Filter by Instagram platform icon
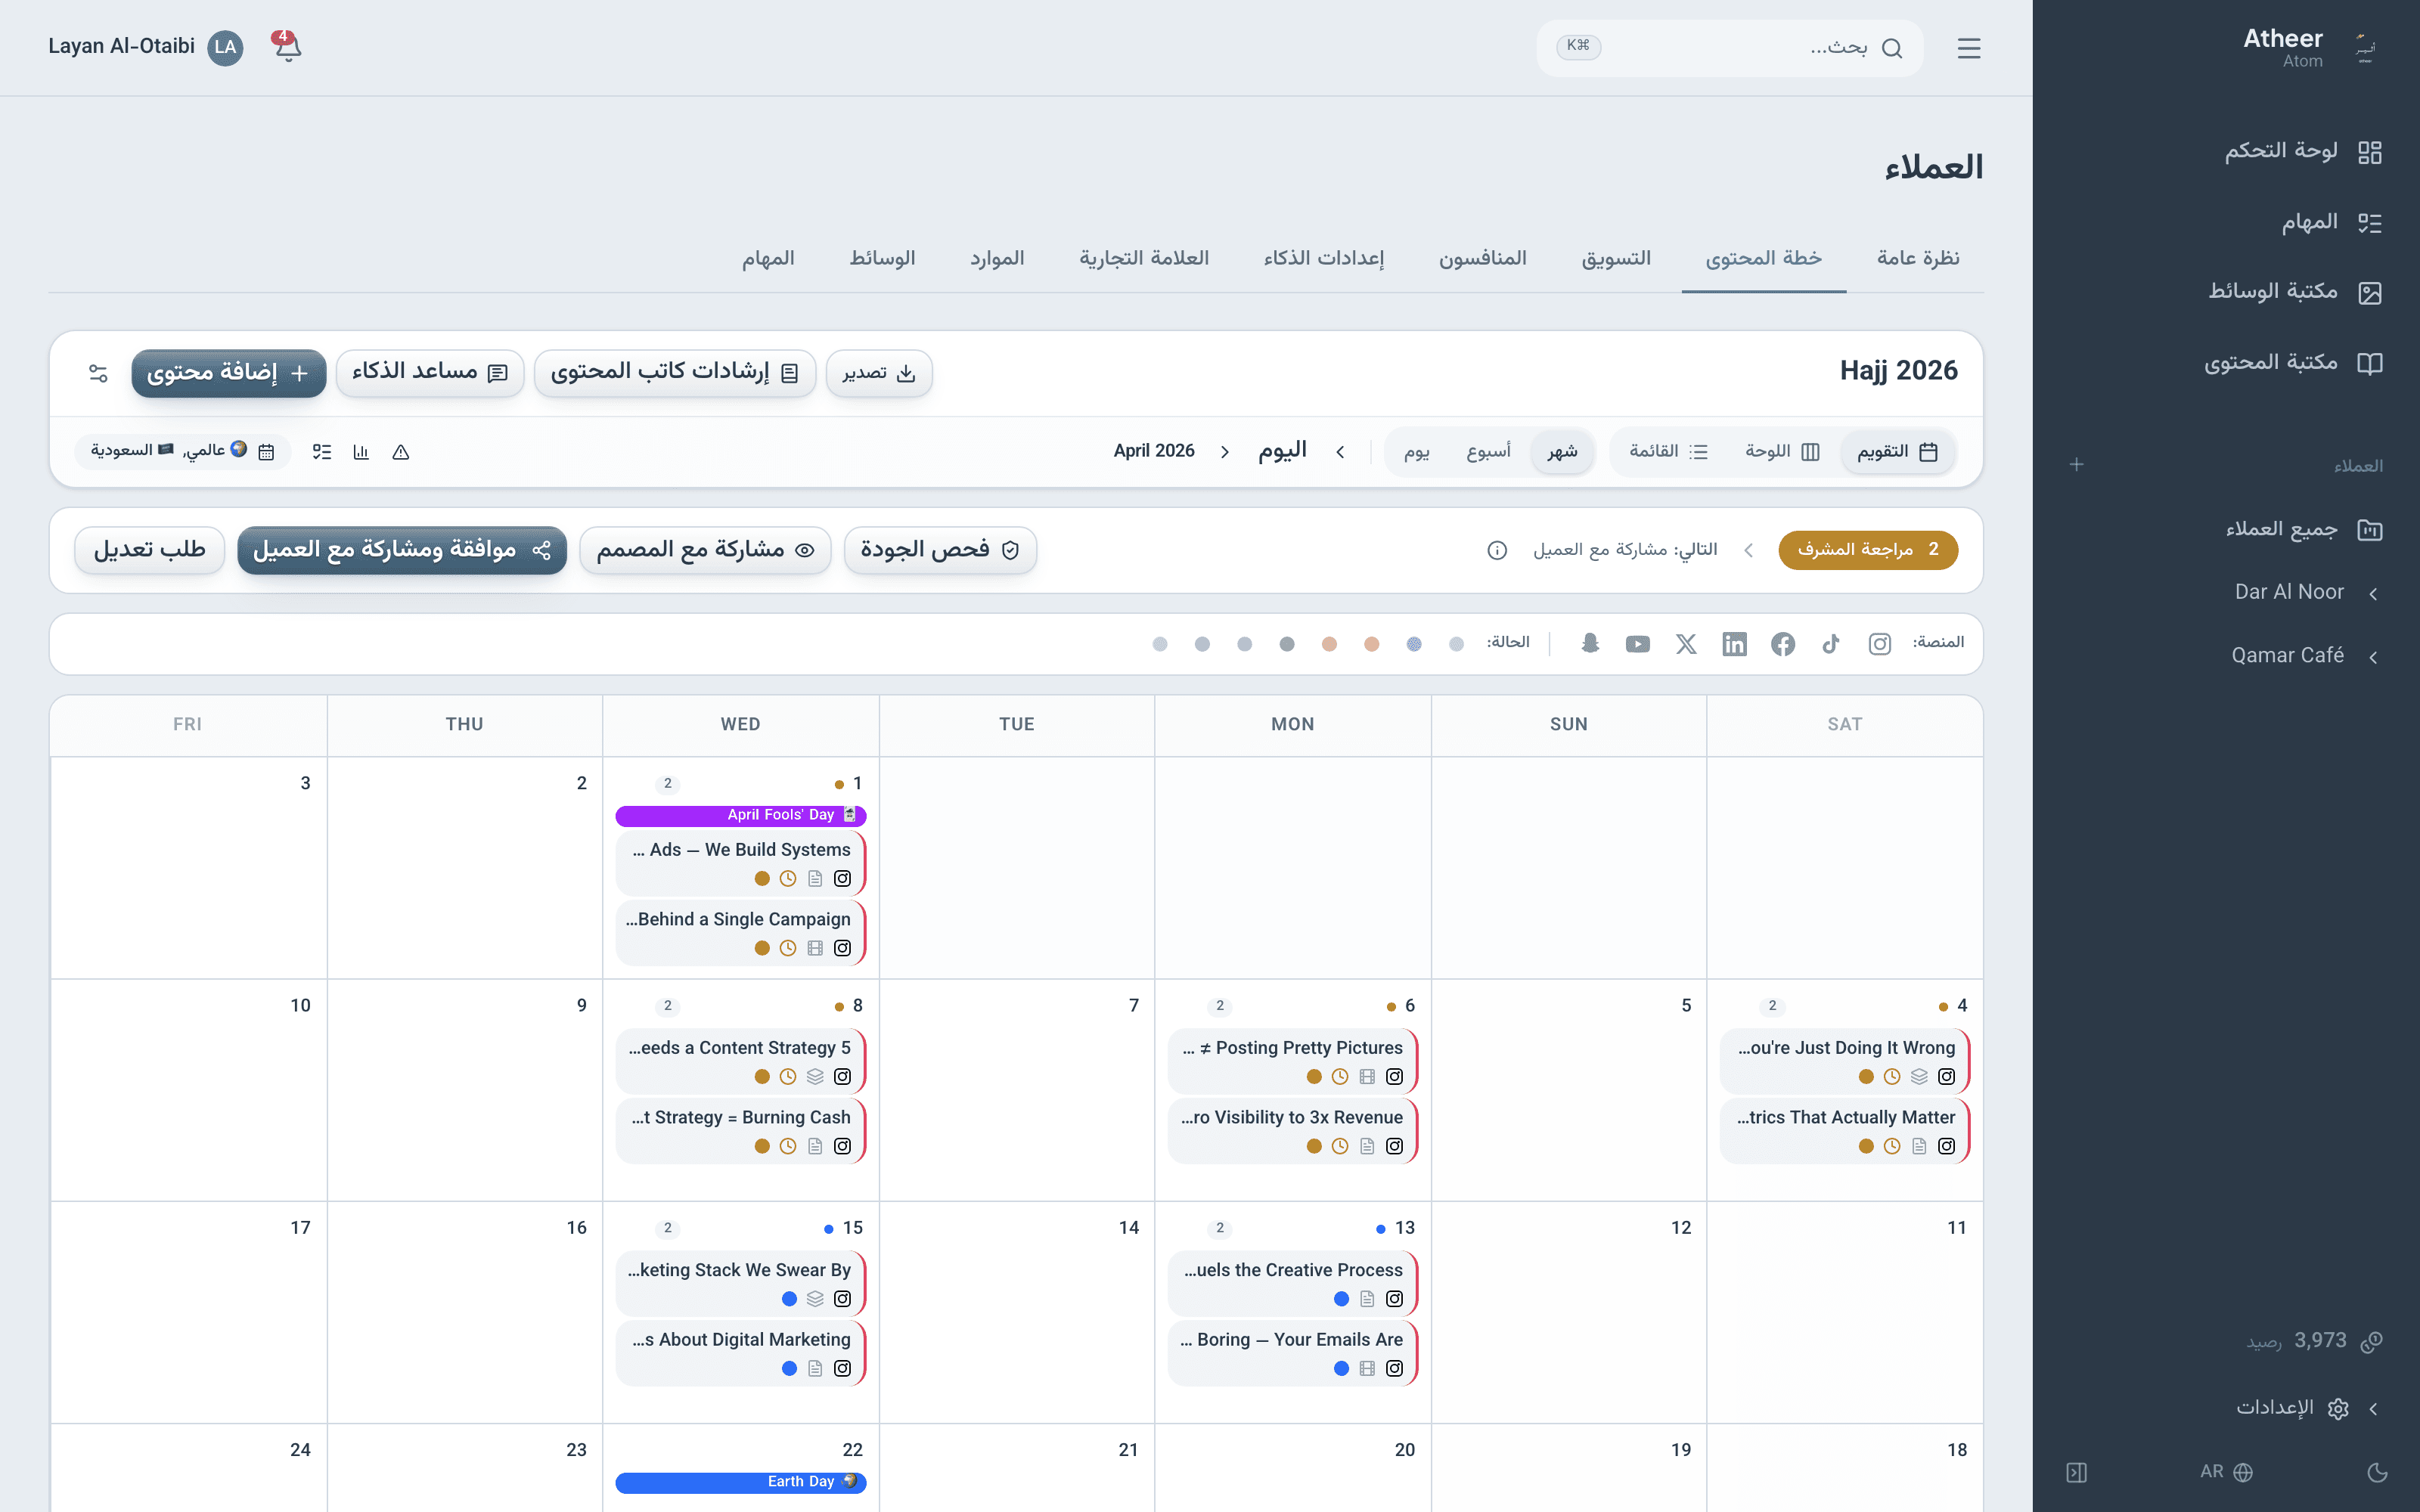The height and width of the screenshot is (1512, 2420). (1879, 644)
